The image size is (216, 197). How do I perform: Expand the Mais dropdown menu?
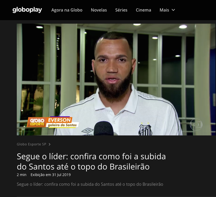click(x=167, y=10)
